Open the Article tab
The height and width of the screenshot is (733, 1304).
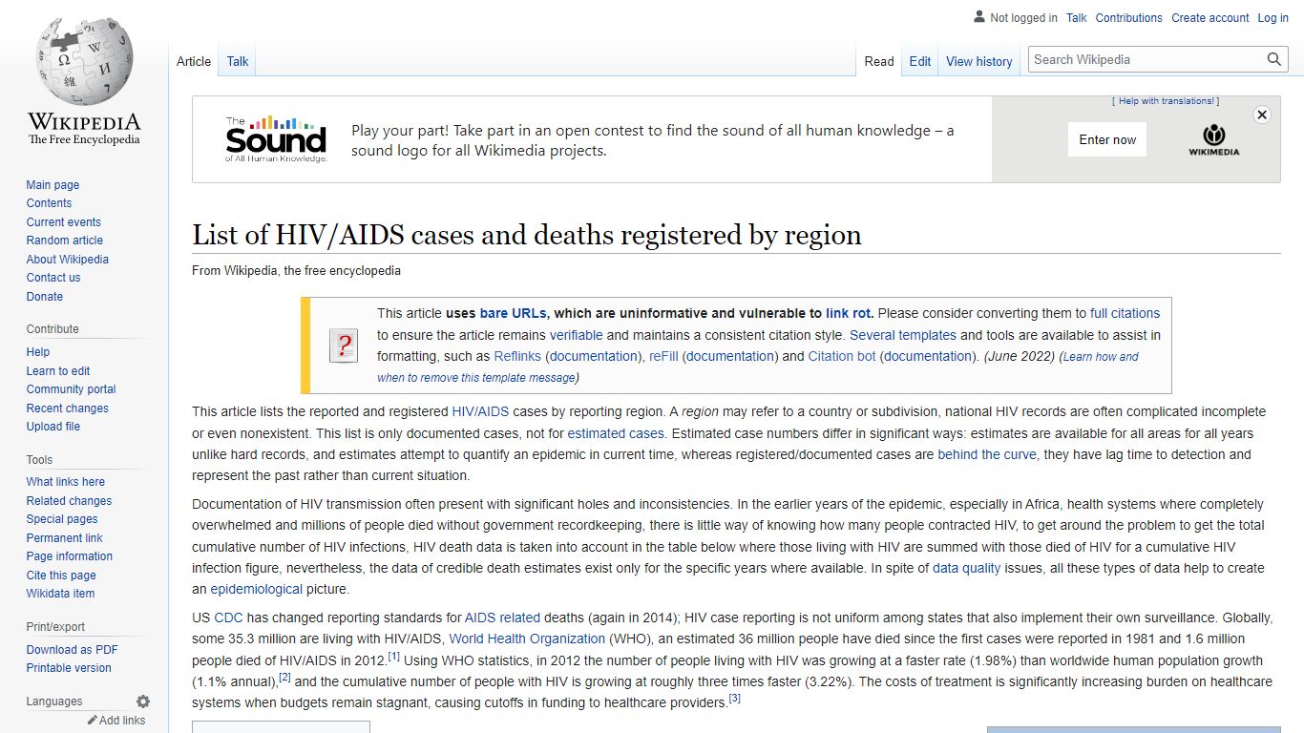[x=194, y=61]
